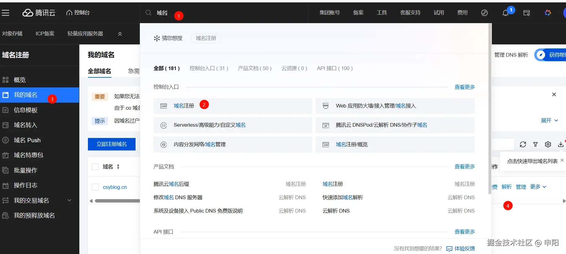Open the 腾讯云域名后缀 document
Image resolution: width=566 pixels, height=254 pixels.
(x=171, y=184)
